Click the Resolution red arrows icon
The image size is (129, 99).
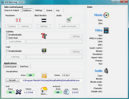[18, 20]
